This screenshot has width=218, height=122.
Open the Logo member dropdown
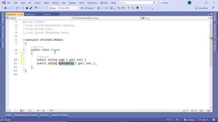175,18
